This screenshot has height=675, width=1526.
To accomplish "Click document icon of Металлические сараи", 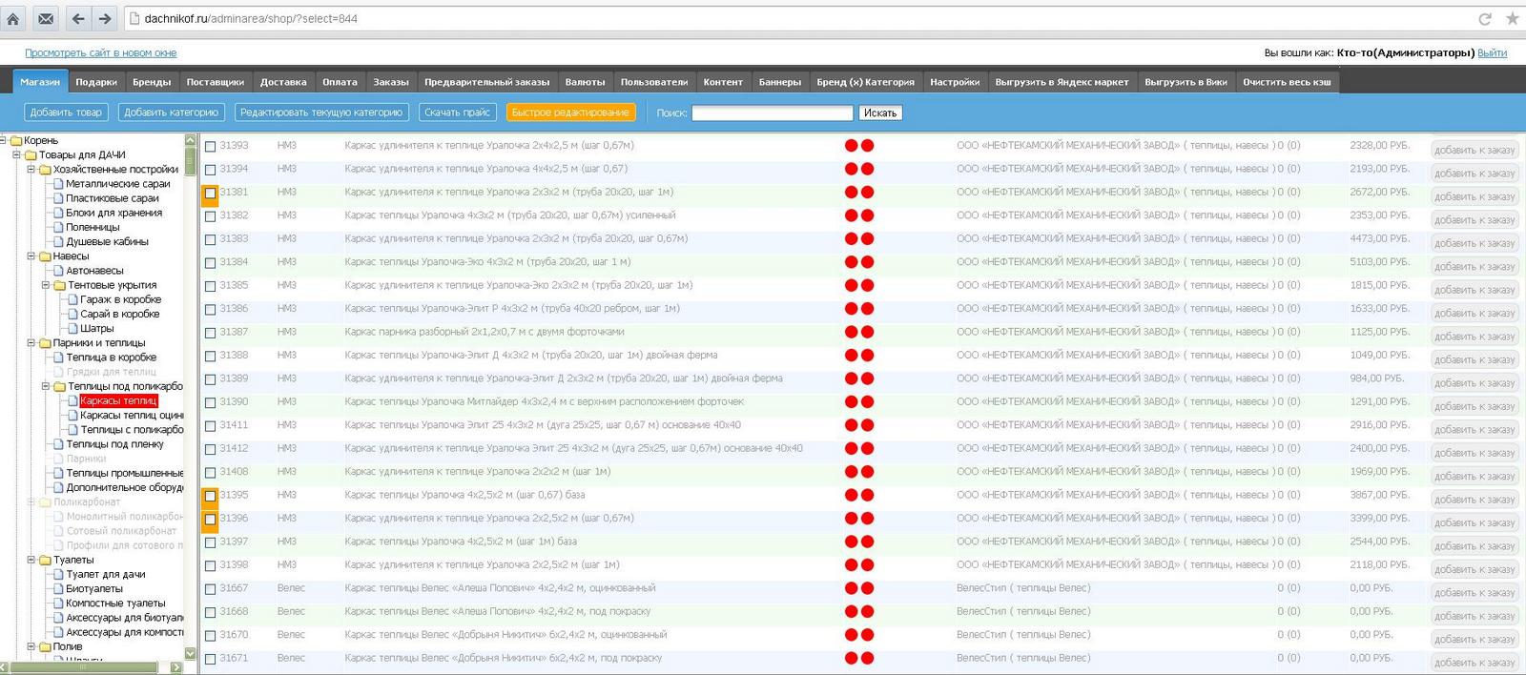I will click(x=58, y=184).
